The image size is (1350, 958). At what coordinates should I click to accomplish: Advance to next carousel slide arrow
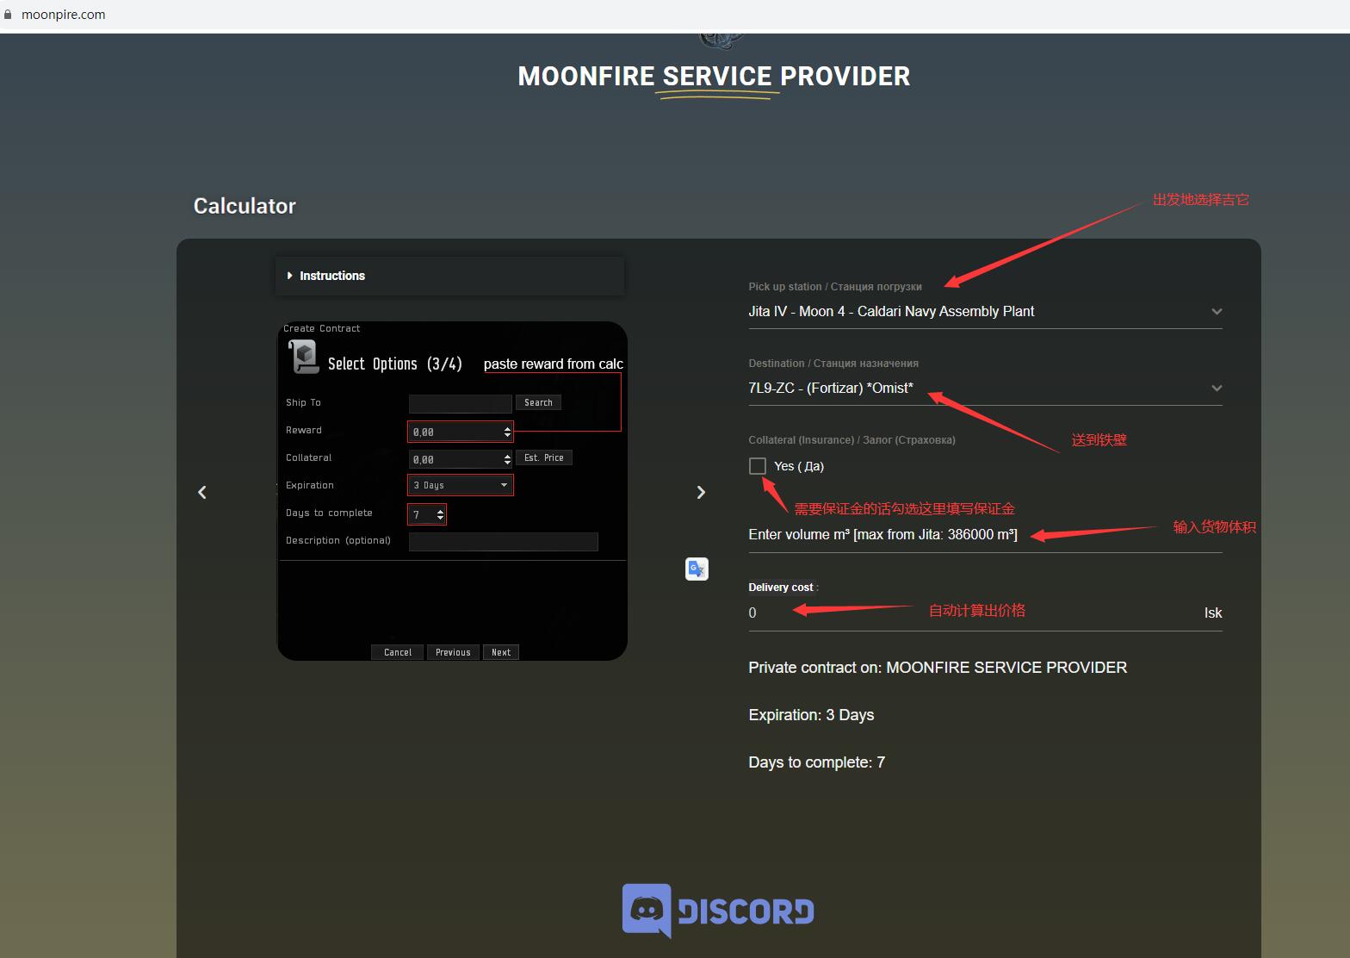[701, 492]
